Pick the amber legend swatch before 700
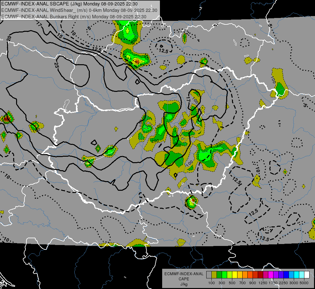 pyautogui.click(x=240, y=275)
